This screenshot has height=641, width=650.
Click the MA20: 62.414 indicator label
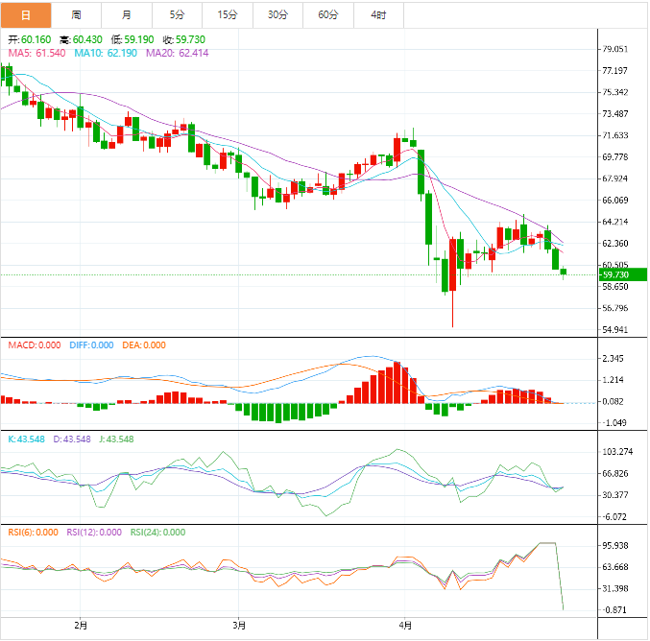click(178, 53)
